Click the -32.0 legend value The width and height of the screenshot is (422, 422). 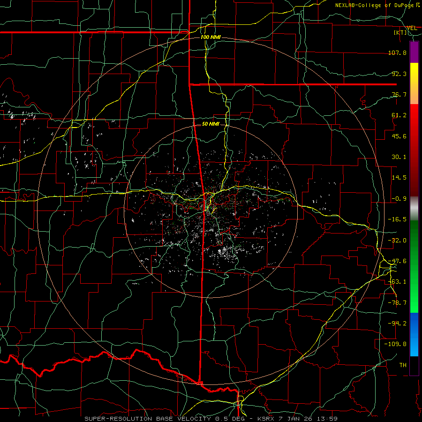(x=397, y=241)
